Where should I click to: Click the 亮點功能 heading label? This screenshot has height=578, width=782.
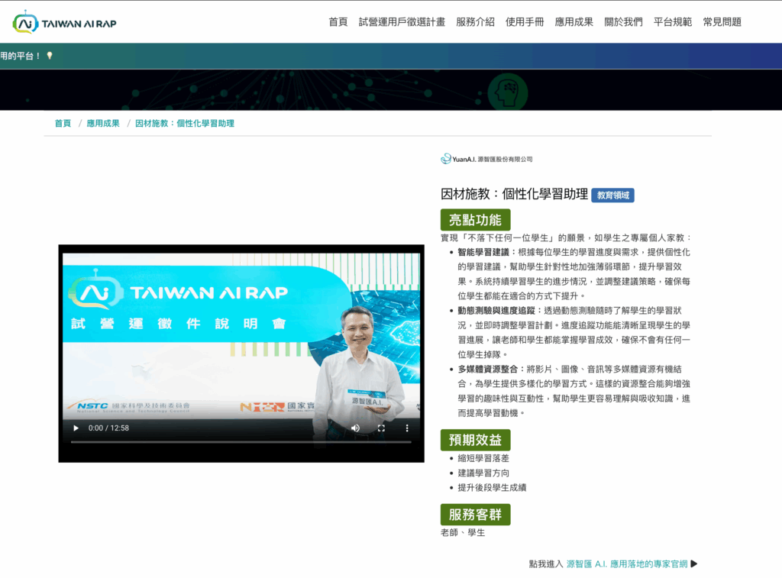(x=475, y=220)
